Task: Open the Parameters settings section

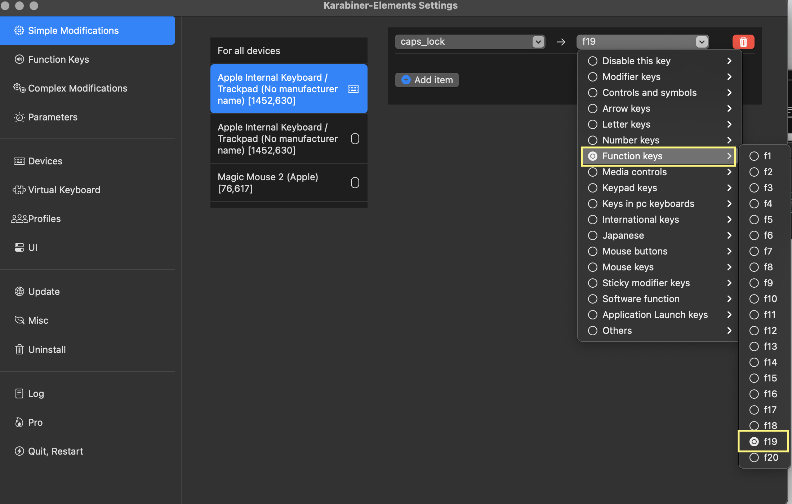Action: [53, 117]
